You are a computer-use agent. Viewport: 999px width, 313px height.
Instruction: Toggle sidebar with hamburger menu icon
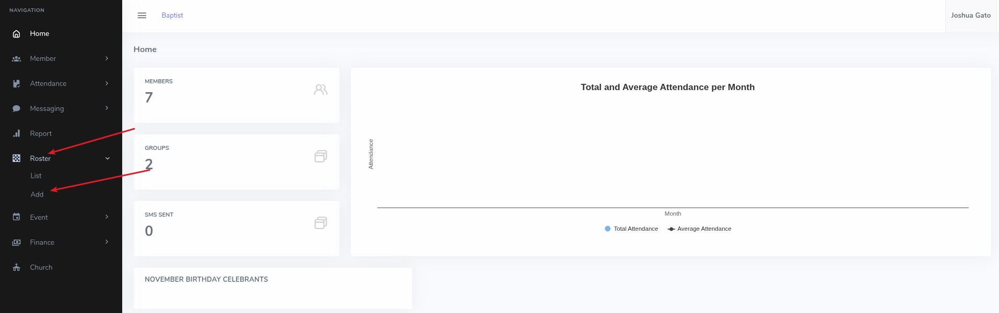(x=142, y=16)
